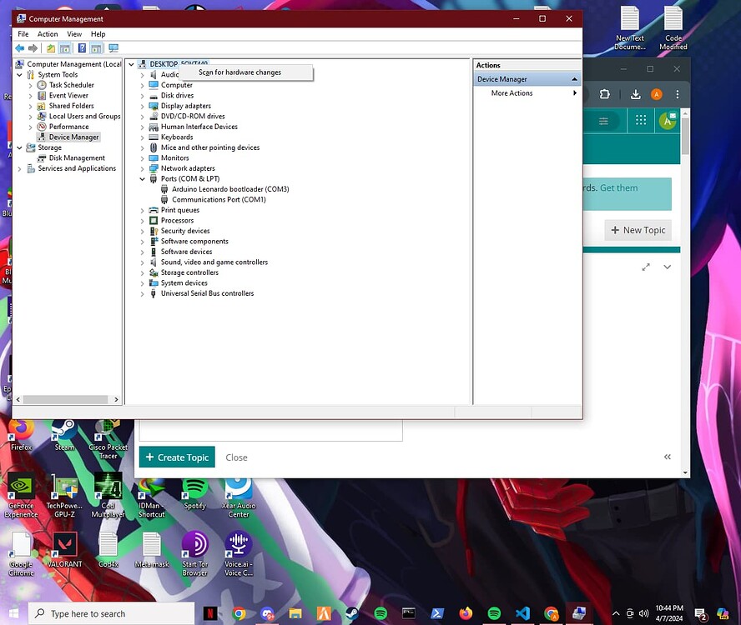Collapse the Ports (COM & LPT) category
741x625 pixels.
tap(141, 178)
